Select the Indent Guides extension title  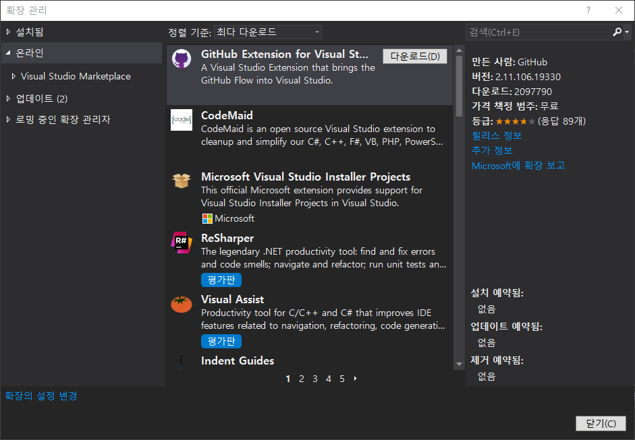(x=238, y=360)
